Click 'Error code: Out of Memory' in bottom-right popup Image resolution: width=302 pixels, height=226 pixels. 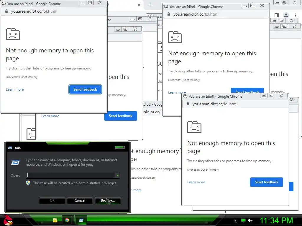[203, 169]
